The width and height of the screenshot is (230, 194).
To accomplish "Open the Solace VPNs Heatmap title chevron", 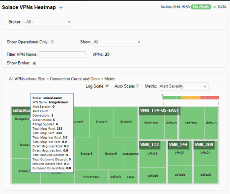I will click(61, 7).
